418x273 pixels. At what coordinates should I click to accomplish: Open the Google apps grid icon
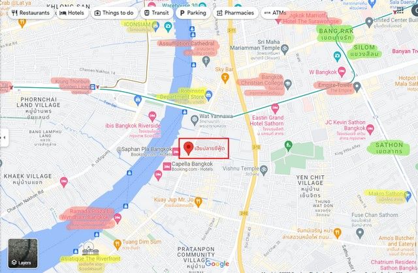(x=400, y=10)
